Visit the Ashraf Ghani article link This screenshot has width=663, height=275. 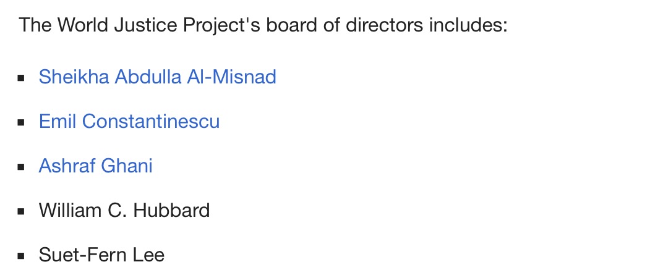96,166
